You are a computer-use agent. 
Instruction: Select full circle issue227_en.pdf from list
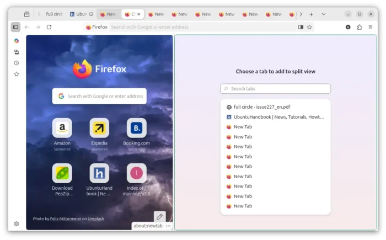tap(262, 107)
